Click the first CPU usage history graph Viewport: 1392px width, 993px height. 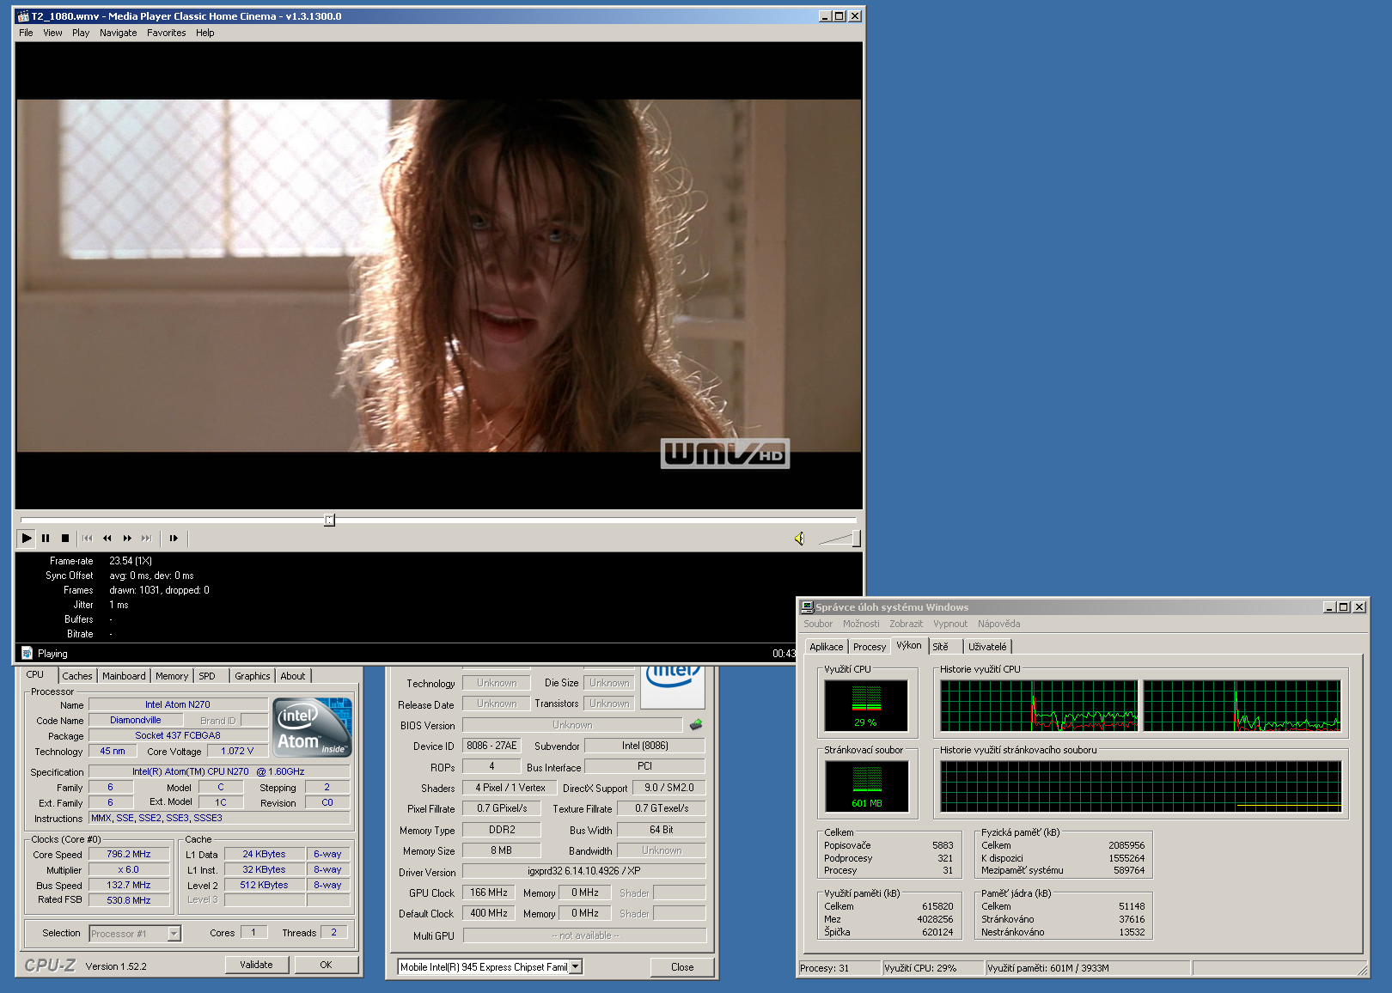click(x=1039, y=705)
